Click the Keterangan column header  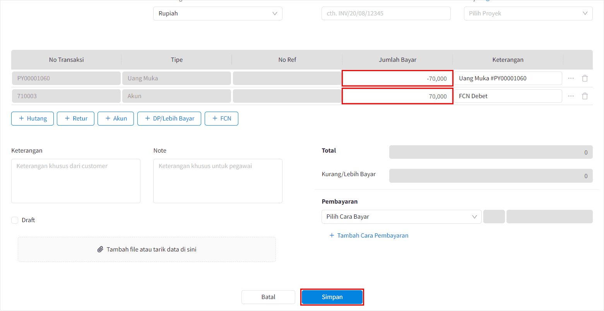click(508, 59)
